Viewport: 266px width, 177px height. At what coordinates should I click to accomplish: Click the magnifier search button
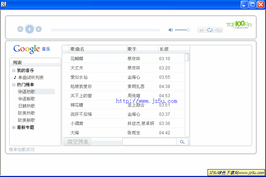182,142
